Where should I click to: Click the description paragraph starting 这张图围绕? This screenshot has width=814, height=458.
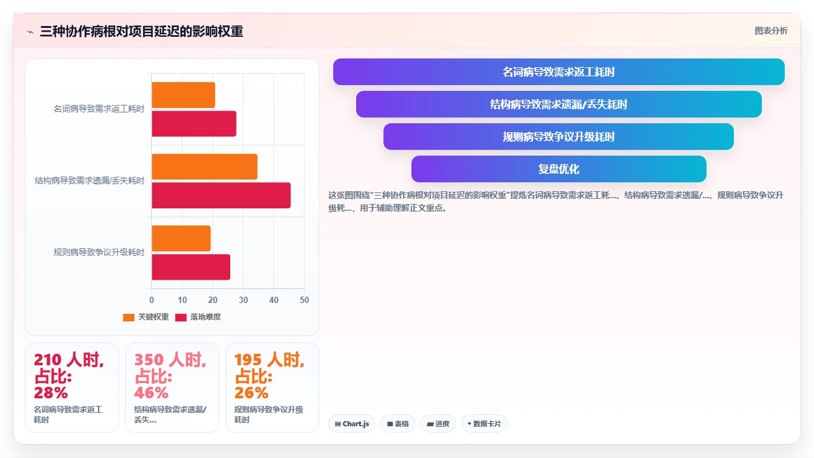(556, 201)
